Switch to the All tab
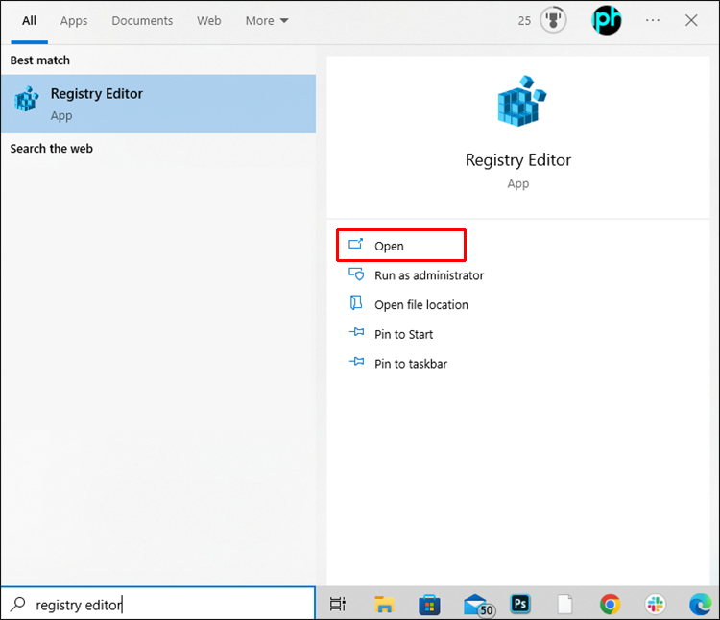Viewport: 720px width, 620px height. pyautogui.click(x=30, y=21)
